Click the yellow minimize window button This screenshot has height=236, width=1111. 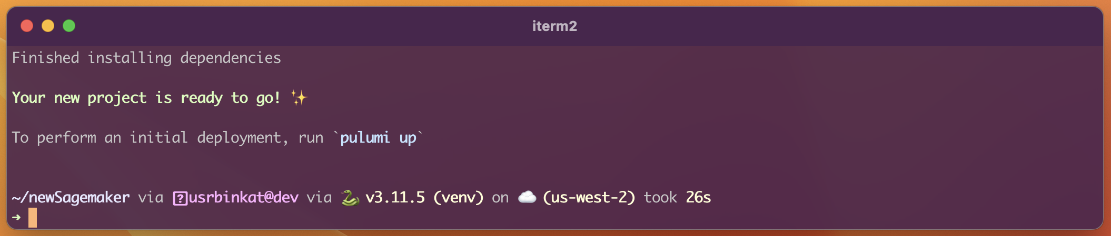(48, 26)
